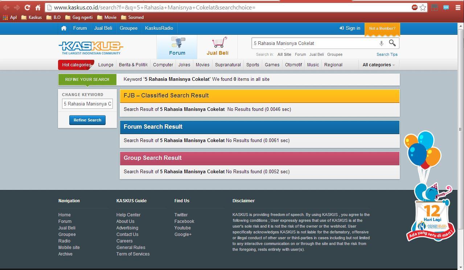The image size is (464, 270).
Task: Click Not a Member? button
Action: pos(382,28)
